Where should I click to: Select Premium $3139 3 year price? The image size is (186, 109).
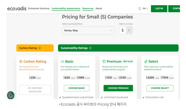125,78
